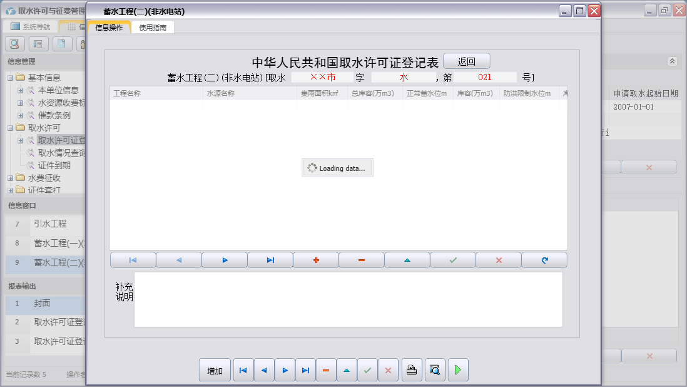Delete record with bottom toolbar minus icon

326,370
